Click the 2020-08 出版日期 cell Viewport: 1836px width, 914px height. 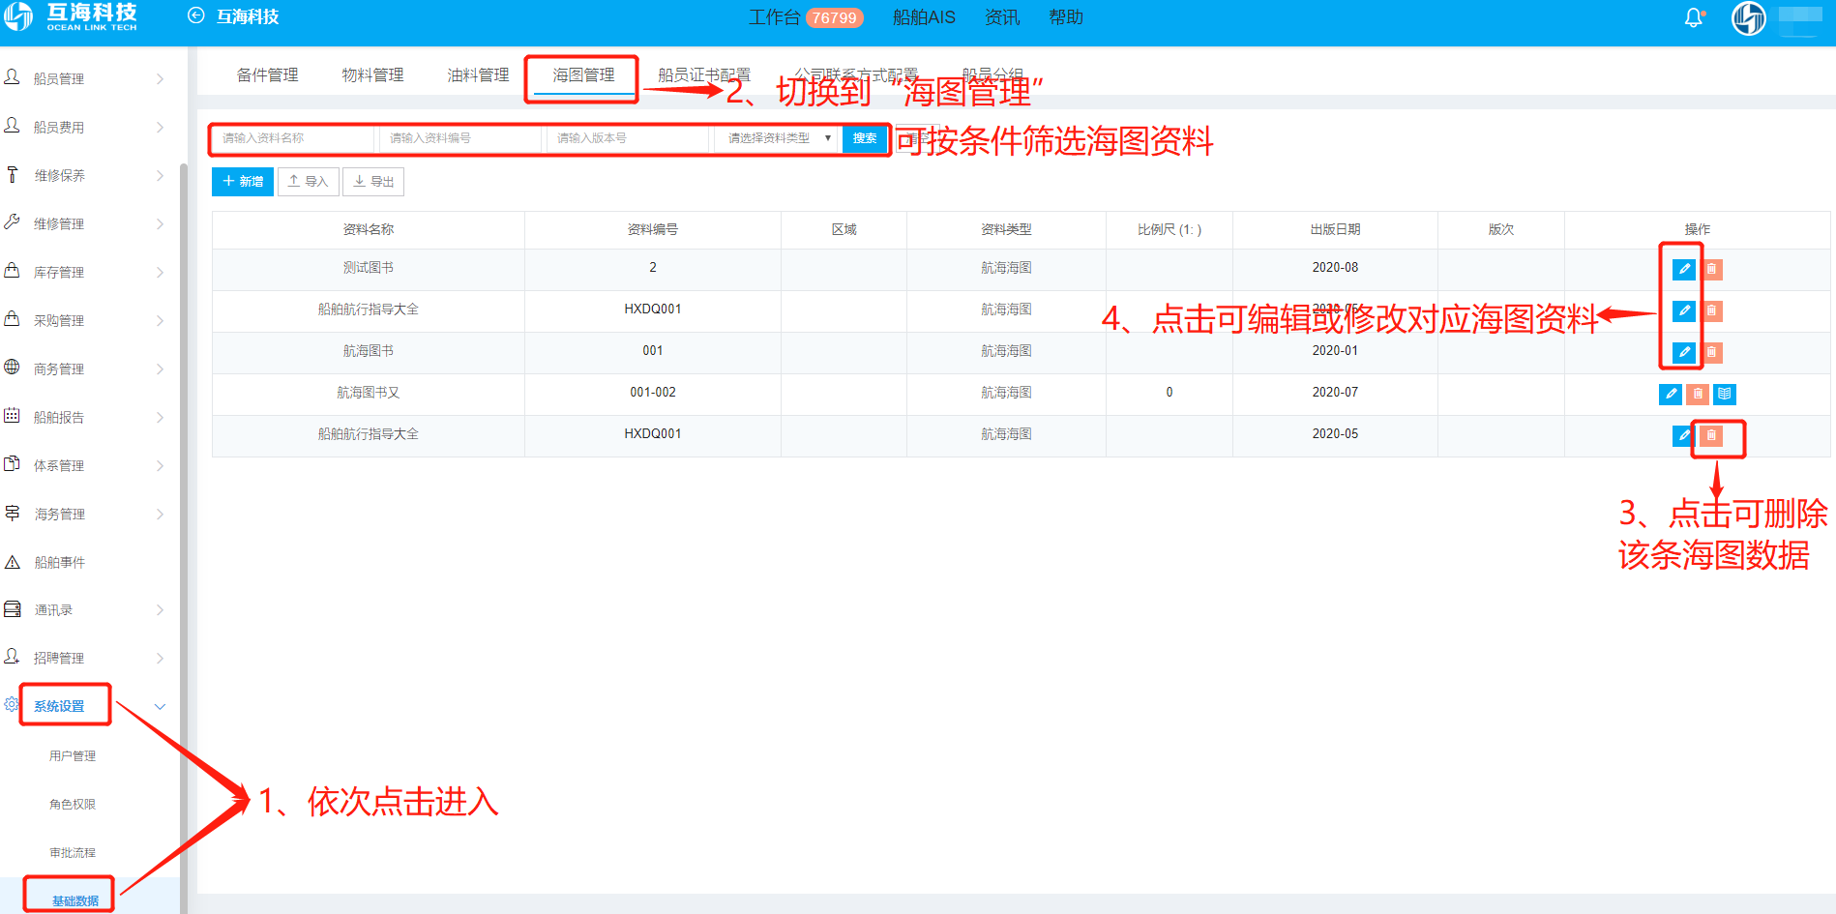(x=1335, y=268)
